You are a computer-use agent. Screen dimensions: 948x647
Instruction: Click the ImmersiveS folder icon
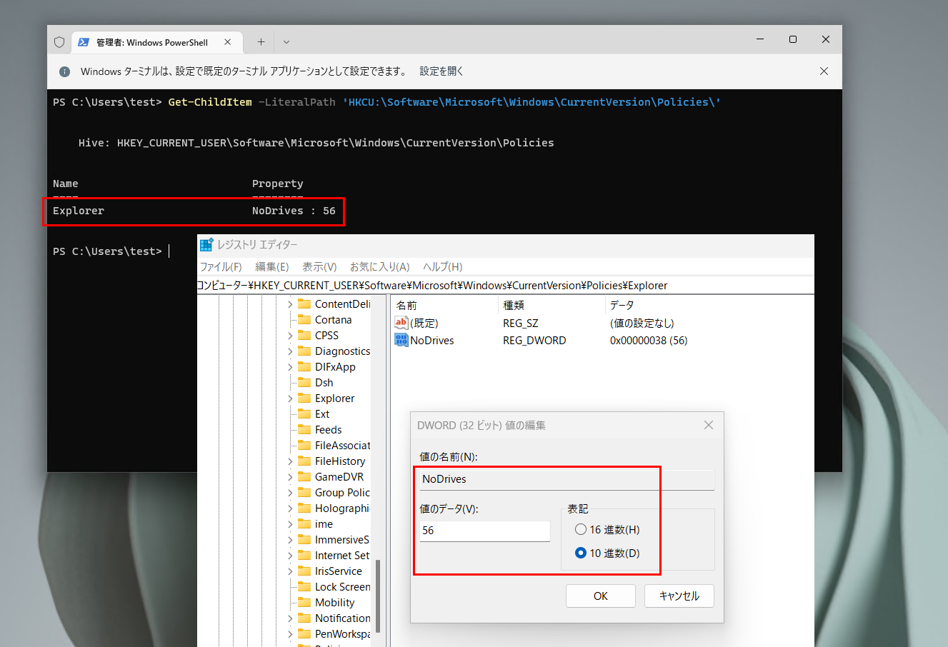tap(304, 539)
